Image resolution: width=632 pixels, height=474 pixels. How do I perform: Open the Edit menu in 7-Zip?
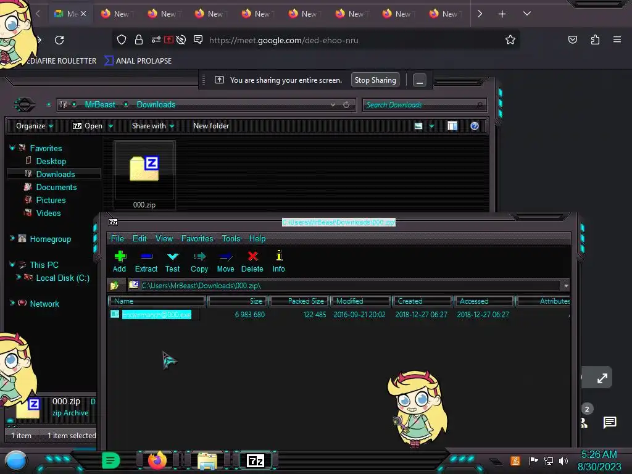[139, 239]
